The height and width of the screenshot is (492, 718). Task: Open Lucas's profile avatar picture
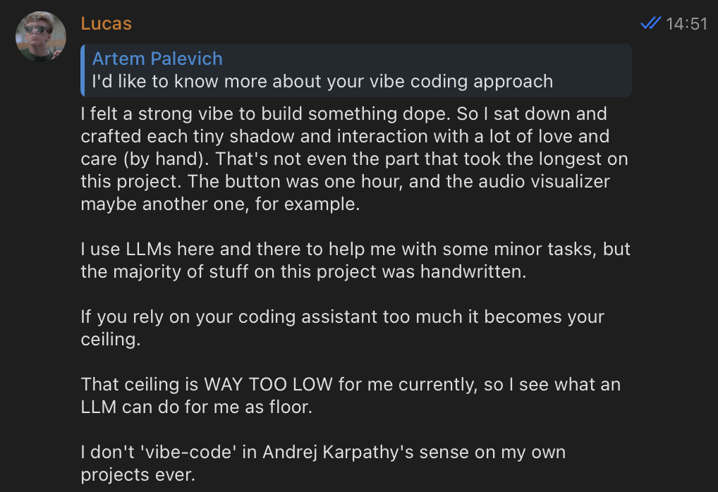point(41,36)
